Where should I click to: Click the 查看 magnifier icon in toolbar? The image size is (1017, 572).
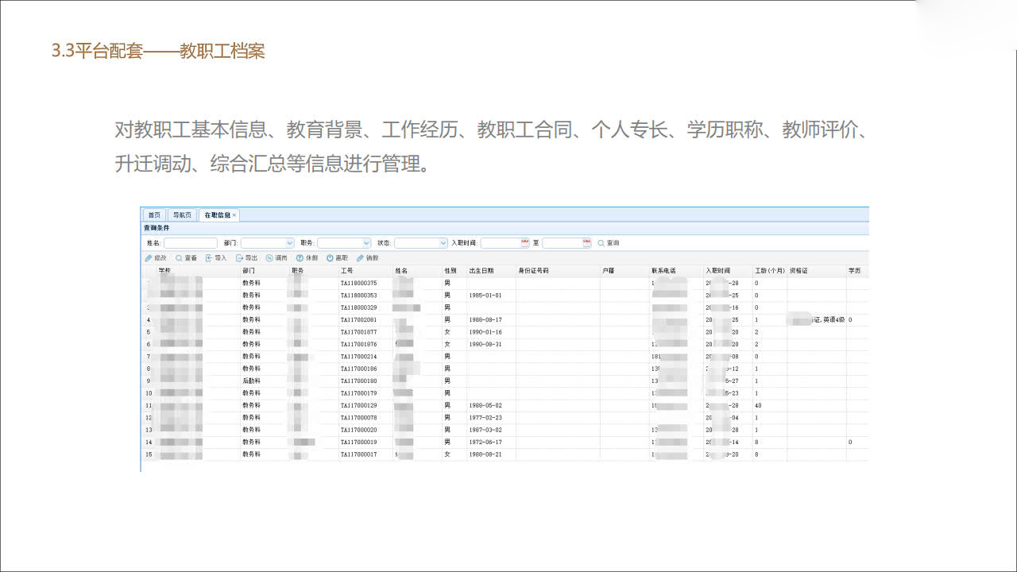[x=180, y=258]
